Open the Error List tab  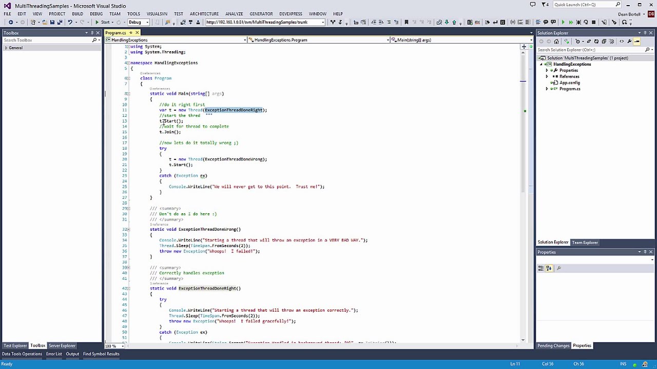[54, 354]
